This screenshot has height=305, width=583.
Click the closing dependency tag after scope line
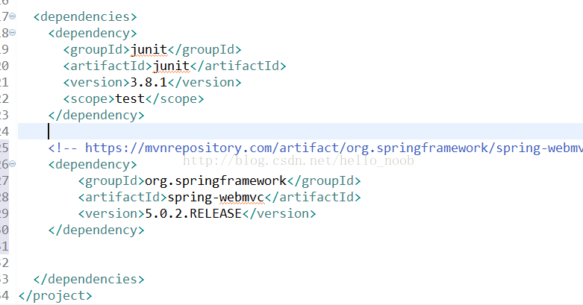point(96,115)
